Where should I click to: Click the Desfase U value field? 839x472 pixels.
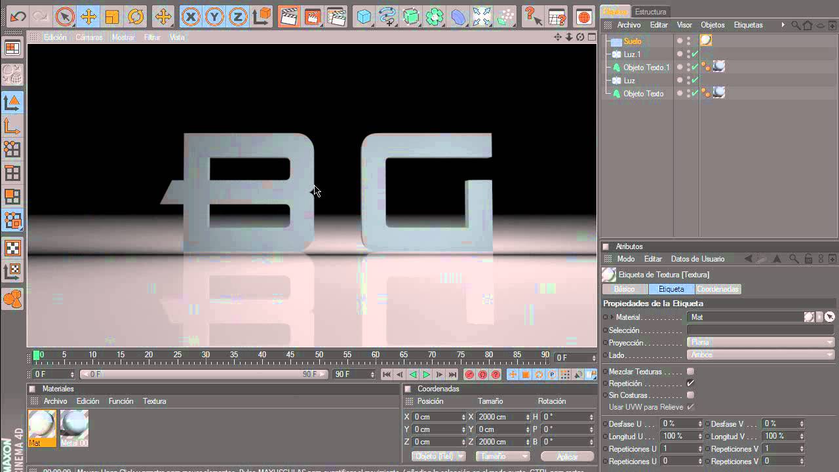coord(681,424)
